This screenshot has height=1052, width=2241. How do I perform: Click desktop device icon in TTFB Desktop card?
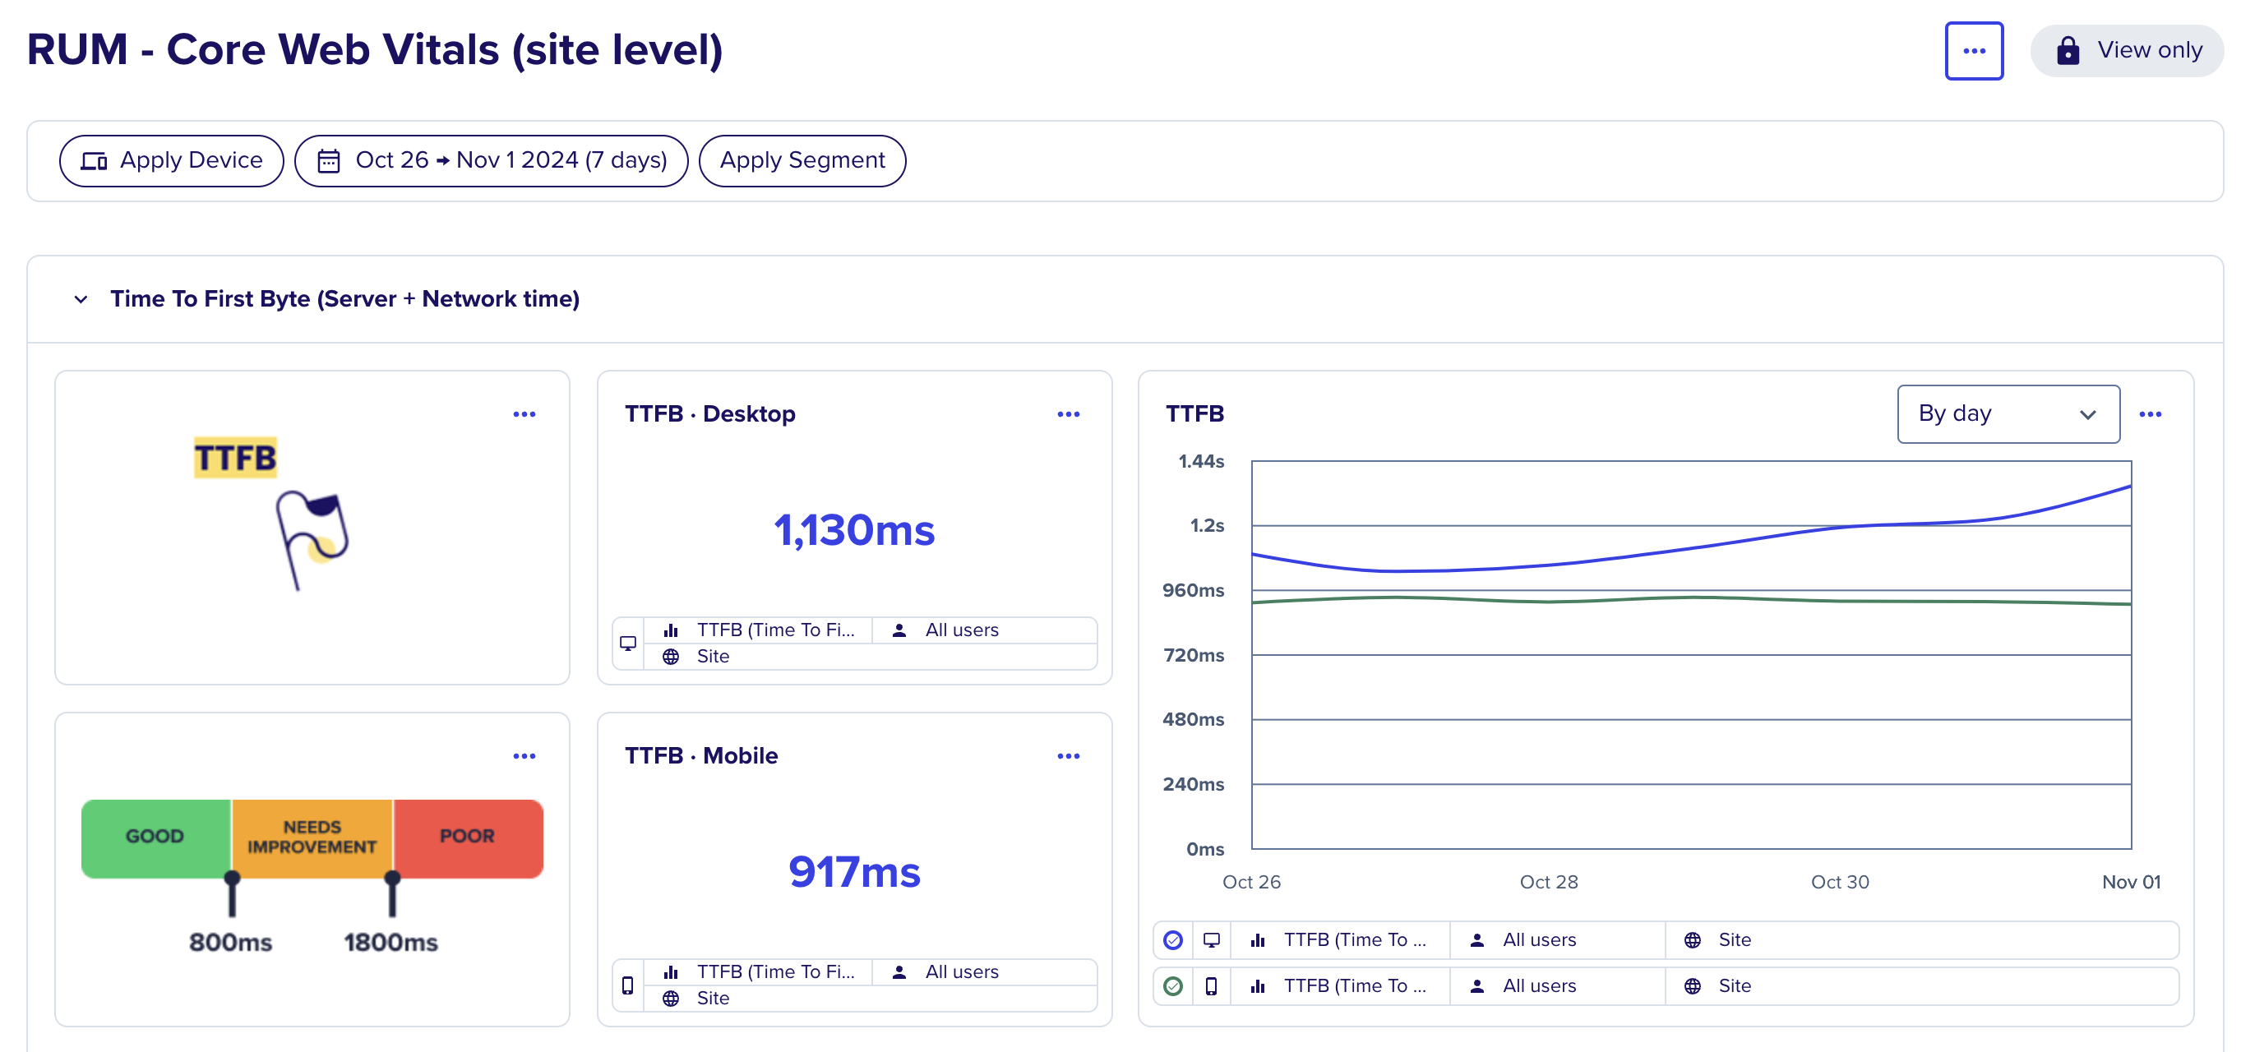627,644
